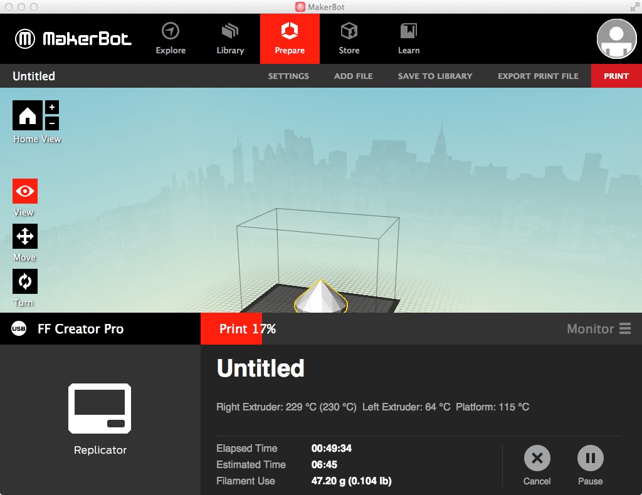Zoom in with the plus button

[x=52, y=107]
